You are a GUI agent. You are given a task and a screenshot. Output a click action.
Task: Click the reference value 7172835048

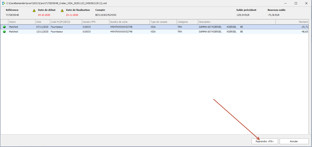[12, 15]
